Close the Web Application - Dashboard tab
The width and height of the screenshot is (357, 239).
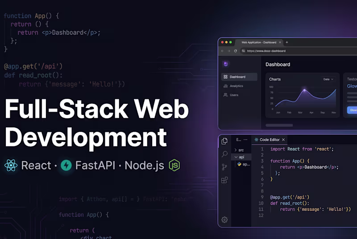click(x=280, y=42)
